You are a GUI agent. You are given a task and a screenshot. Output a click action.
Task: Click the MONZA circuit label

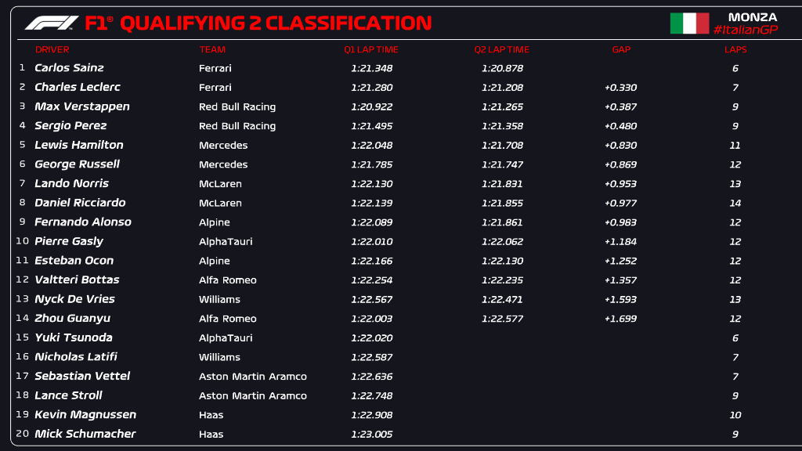753,16
